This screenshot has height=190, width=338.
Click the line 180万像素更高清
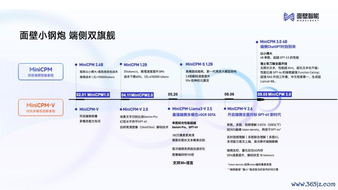coord(183,135)
